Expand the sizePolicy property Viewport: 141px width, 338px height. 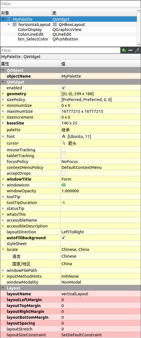pos(3,100)
